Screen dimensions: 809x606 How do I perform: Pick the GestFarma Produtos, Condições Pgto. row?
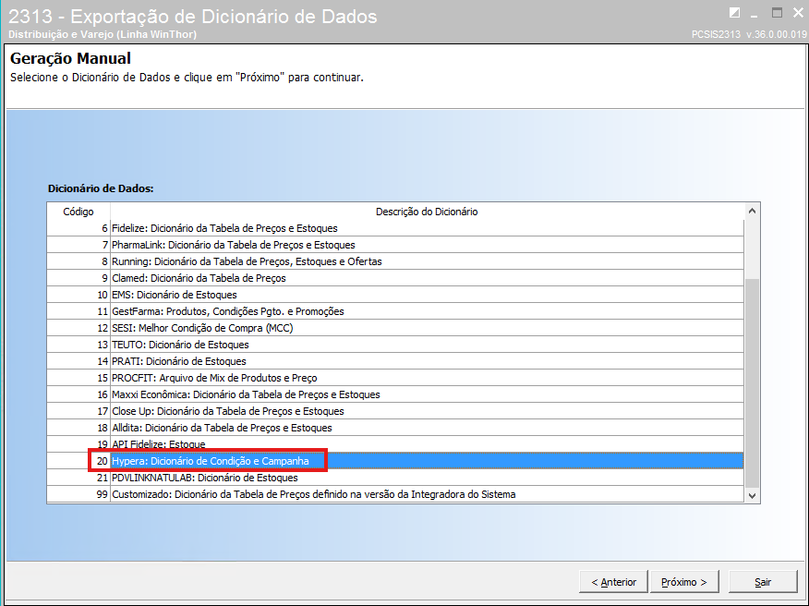pyautogui.click(x=395, y=311)
